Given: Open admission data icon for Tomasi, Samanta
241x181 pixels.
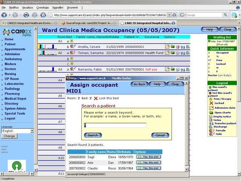Looking at the screenshot, I should pyautogui.click(x=167, y=53).
